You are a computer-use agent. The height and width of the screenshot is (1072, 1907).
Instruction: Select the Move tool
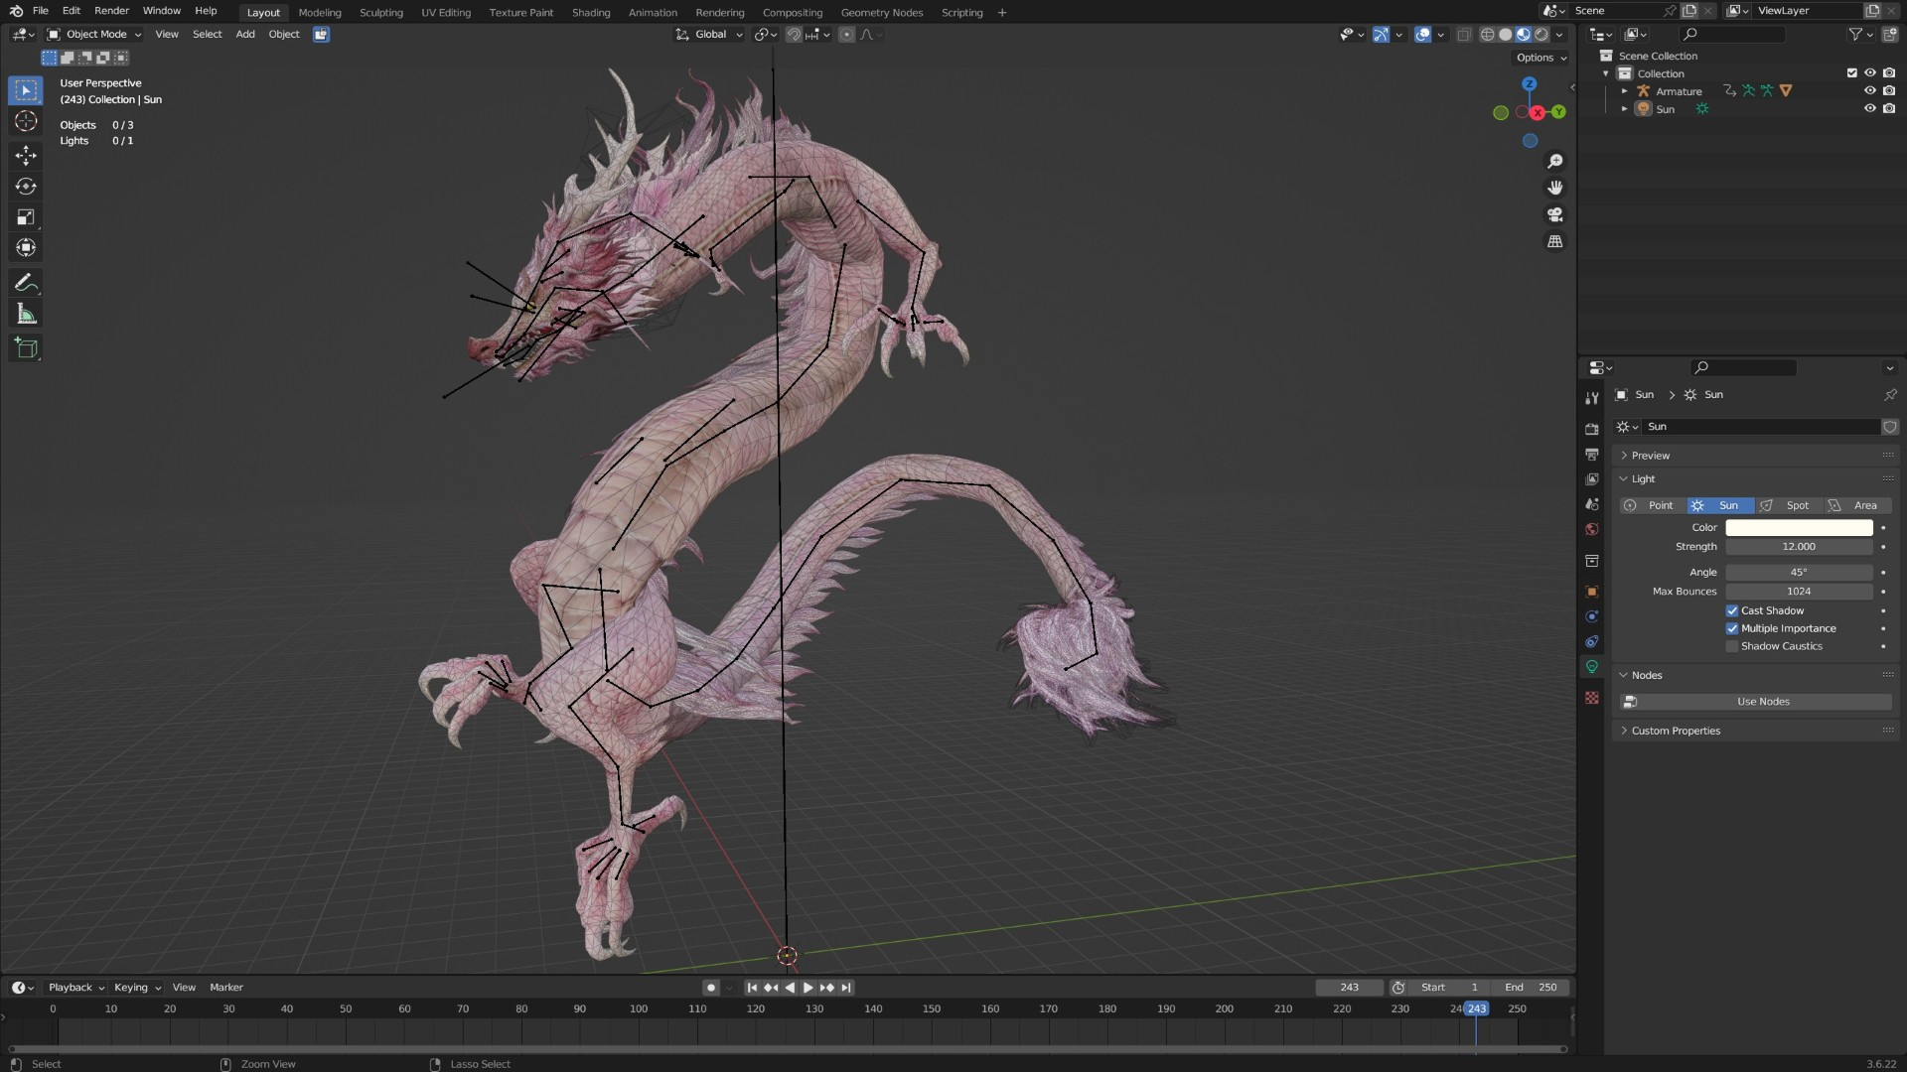pyautogui.click(x=26, y=155)
